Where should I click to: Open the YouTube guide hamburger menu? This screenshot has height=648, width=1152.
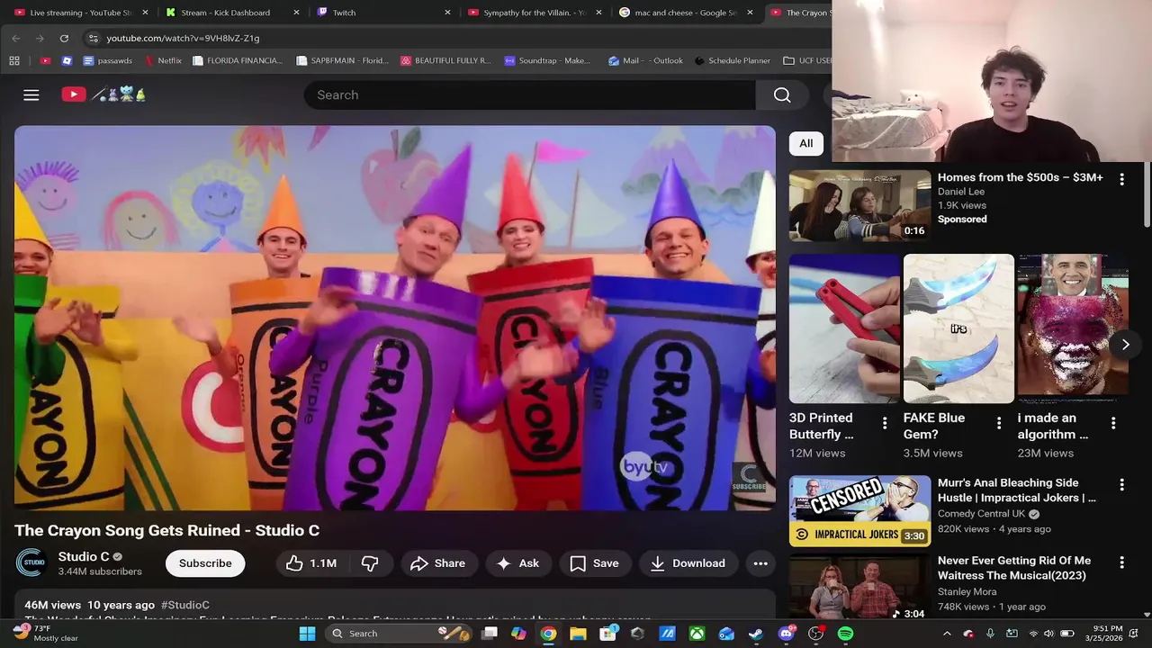31,94
